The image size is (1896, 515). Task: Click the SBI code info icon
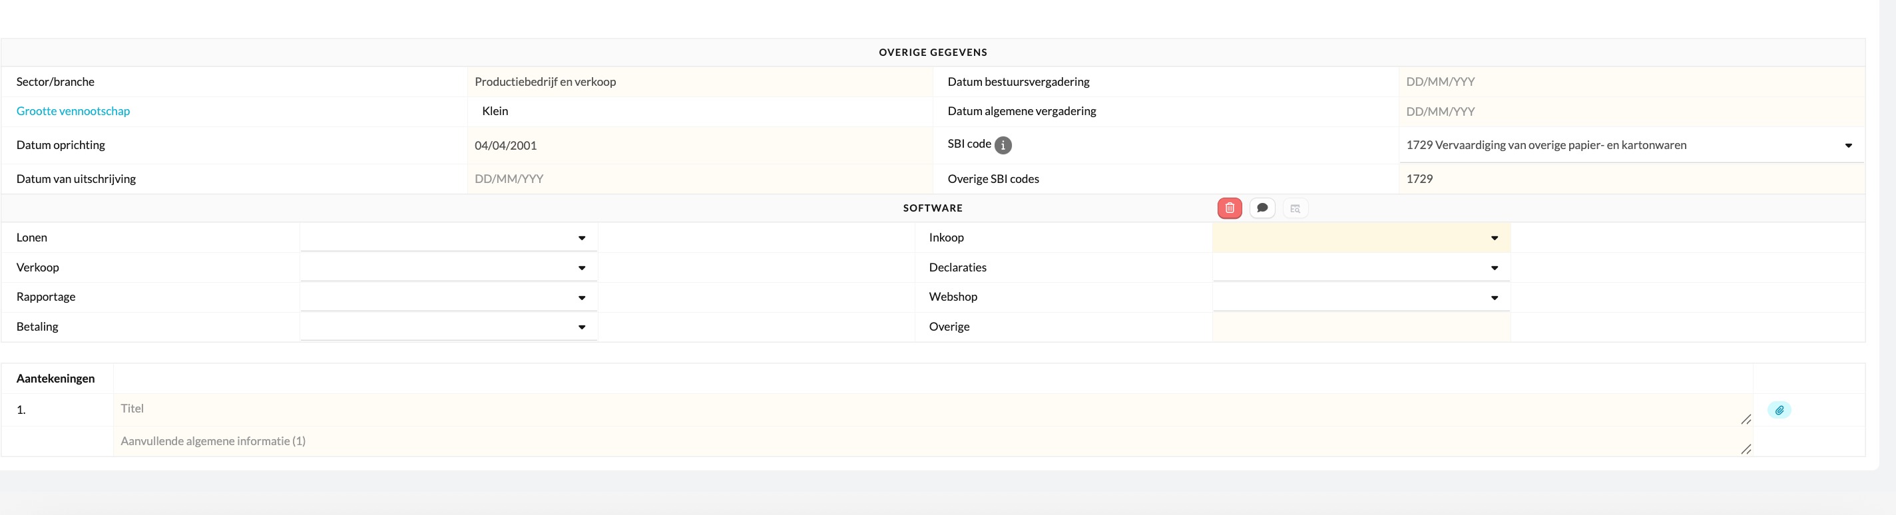pyautogui.click(x=1003, y=145)
